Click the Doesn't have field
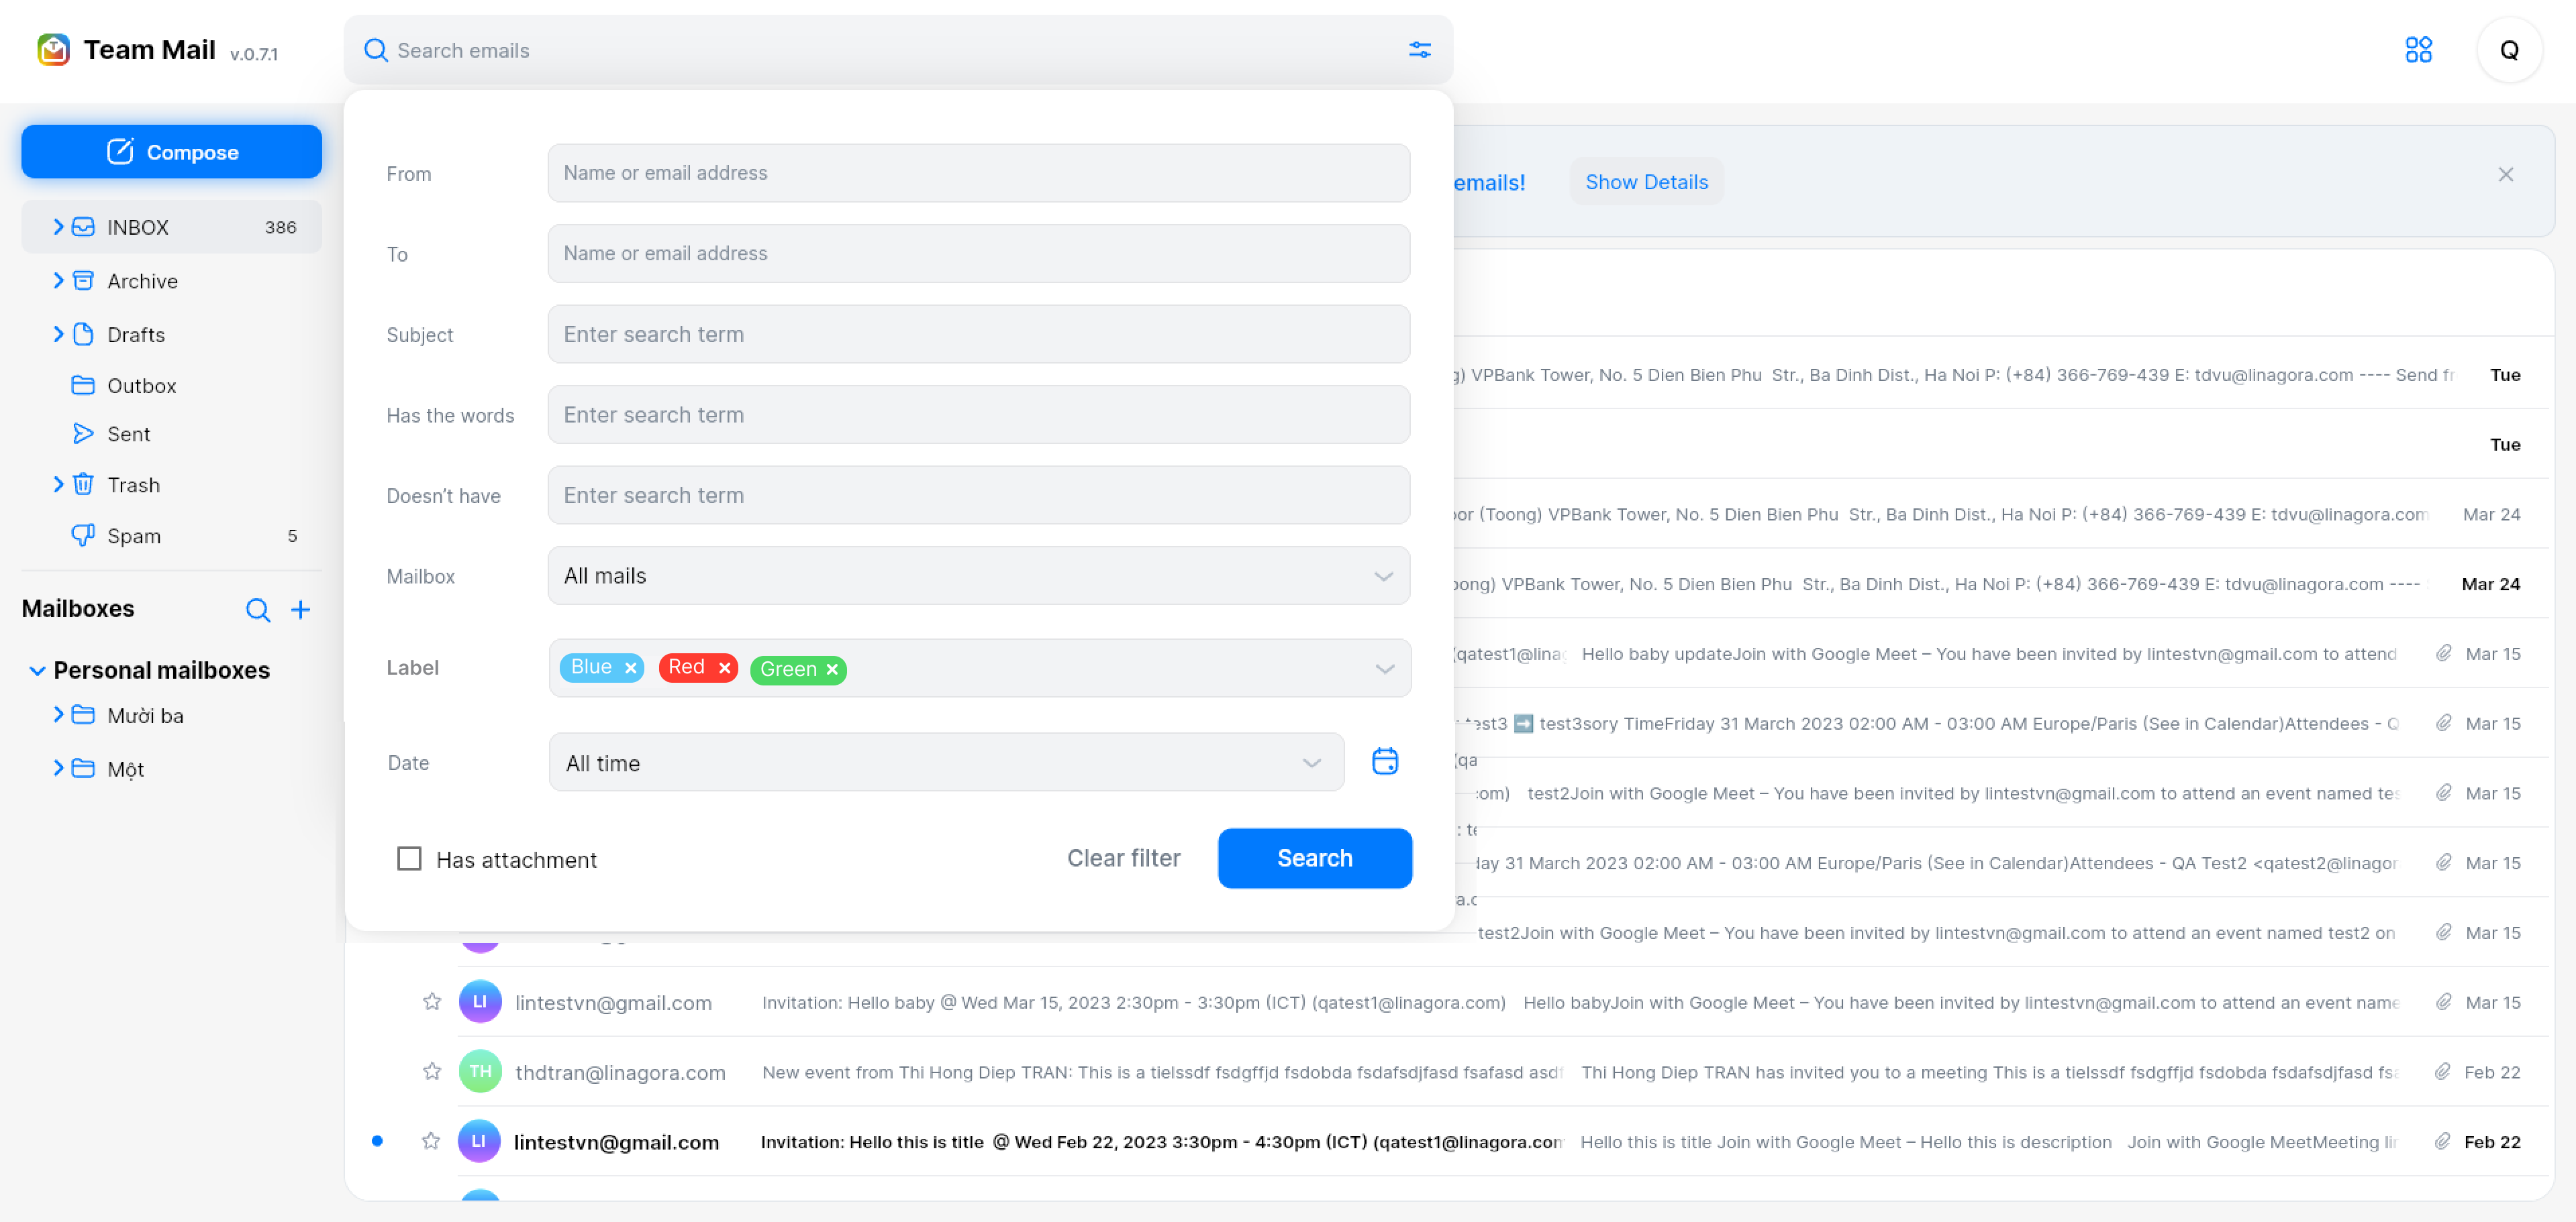The image size is (2576, 1222). click(x=978, y=496)
